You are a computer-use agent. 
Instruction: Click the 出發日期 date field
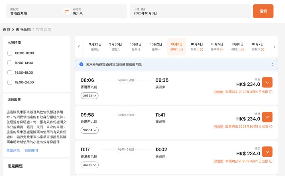tap(190, 11)
